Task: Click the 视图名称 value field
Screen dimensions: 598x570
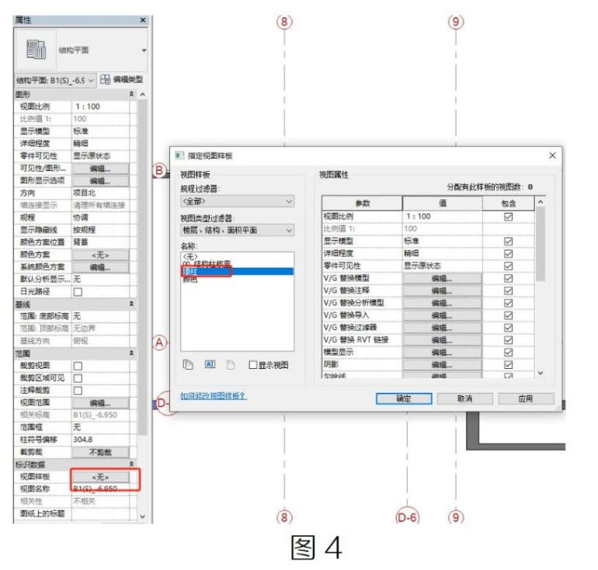Action: [100, 488]
